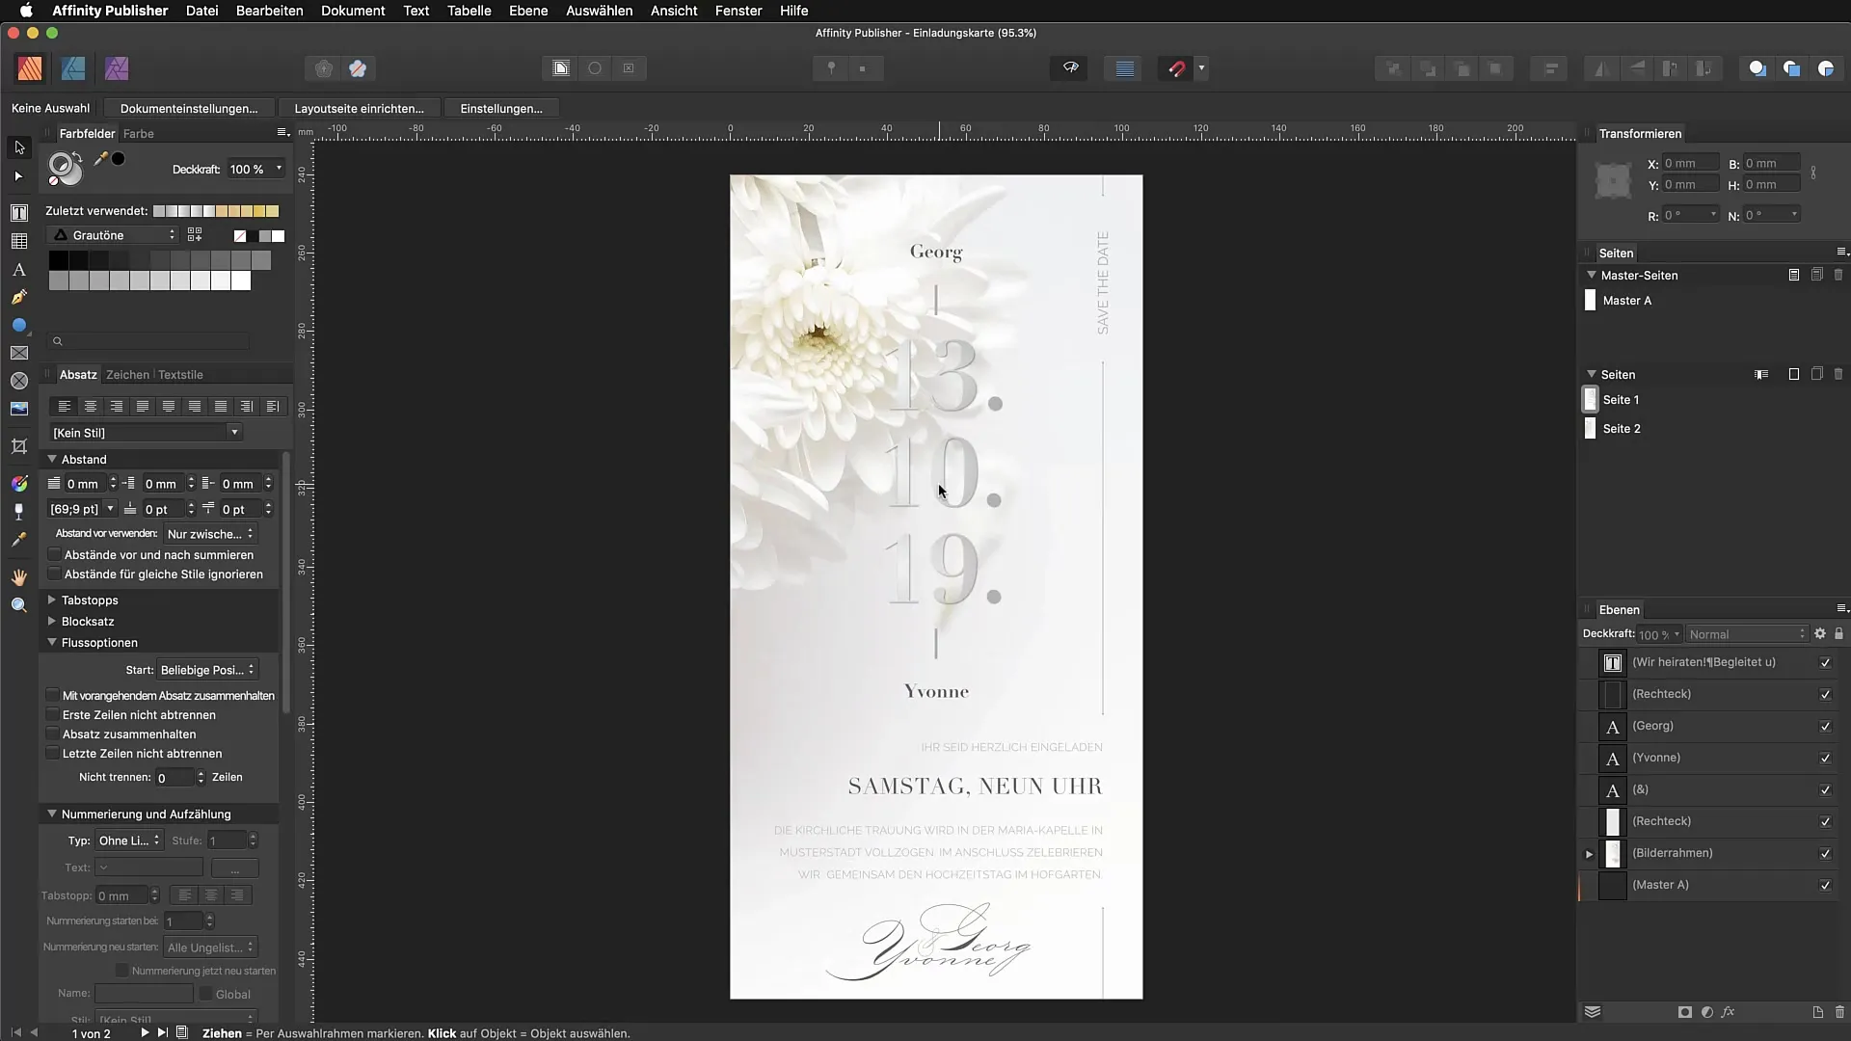Select the View hand tool

tap(19, 577)
